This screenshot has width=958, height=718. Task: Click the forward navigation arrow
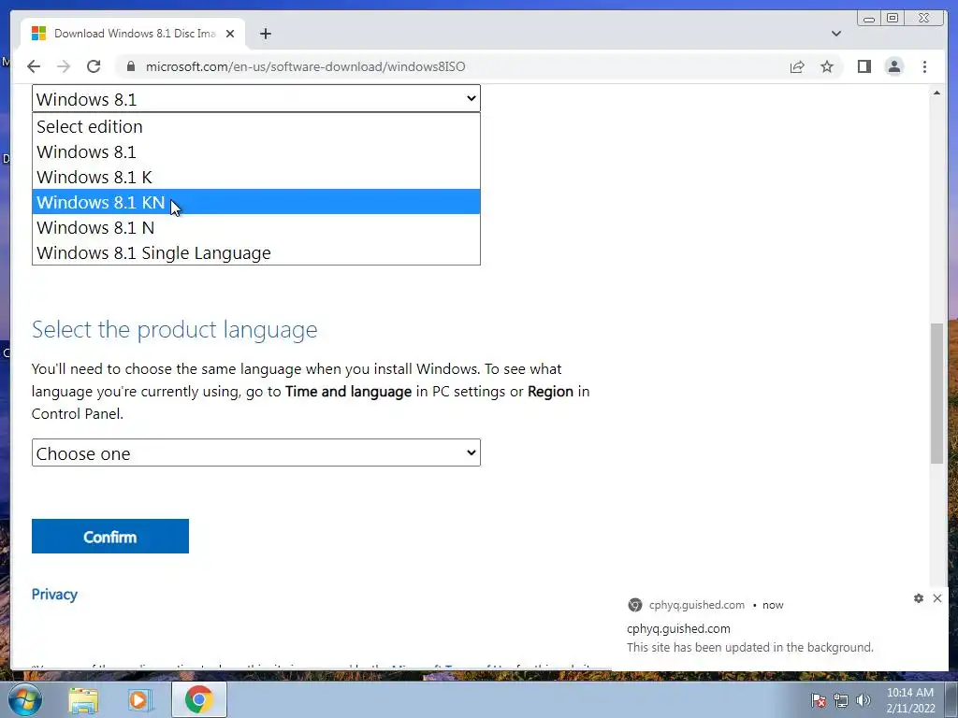[64, 66]
